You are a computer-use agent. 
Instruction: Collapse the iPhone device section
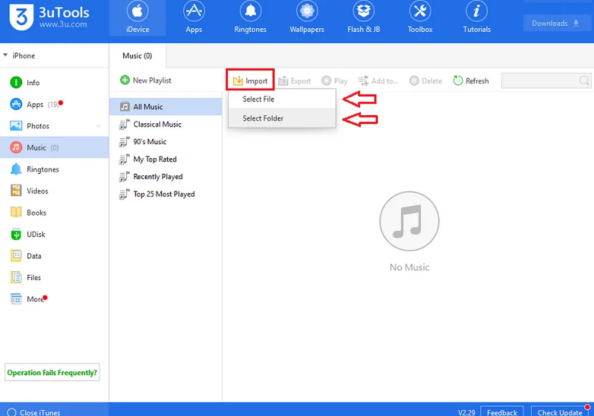pos(7,55)
